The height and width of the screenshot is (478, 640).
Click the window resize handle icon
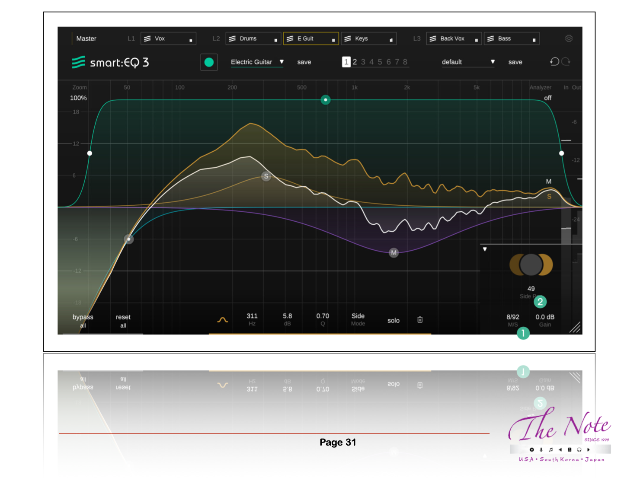(x=575, y=328)
